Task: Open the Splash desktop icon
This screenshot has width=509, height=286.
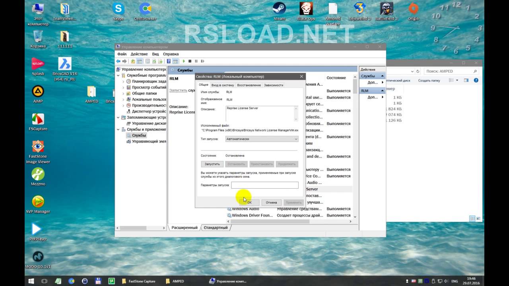Action: click(38, 66)
